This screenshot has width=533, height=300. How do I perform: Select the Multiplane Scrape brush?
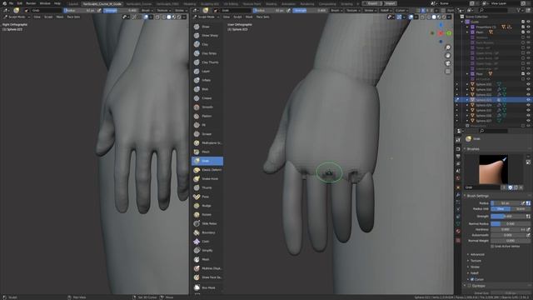click(x=207, y=142)
